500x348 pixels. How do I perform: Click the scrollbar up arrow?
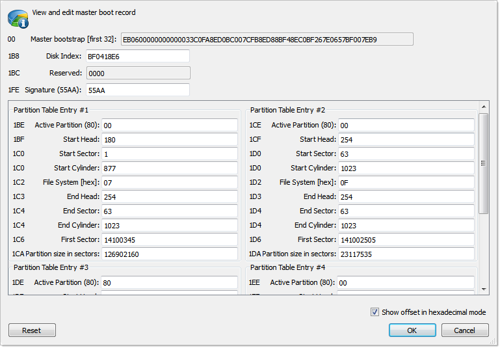click(x=483, y=106)
